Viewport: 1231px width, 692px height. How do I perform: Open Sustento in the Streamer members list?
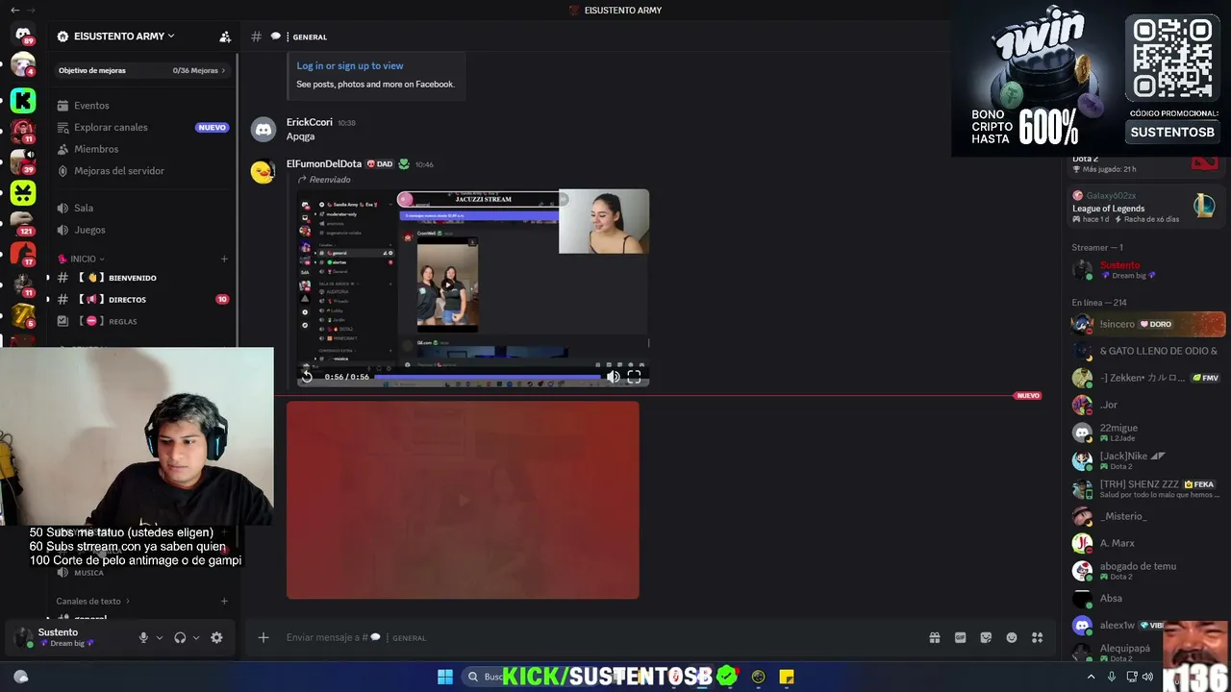1144,269
